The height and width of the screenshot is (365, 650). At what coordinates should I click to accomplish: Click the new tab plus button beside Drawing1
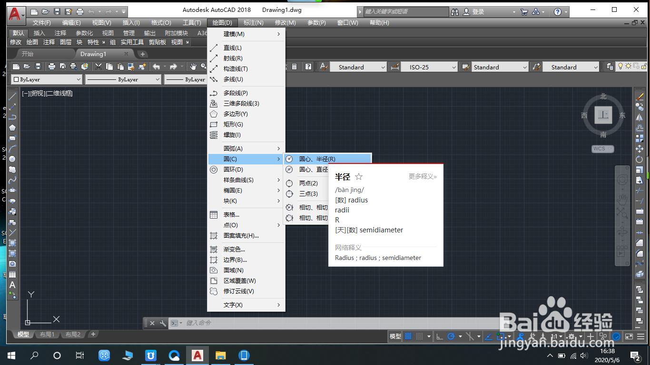(x=142, y=54)
